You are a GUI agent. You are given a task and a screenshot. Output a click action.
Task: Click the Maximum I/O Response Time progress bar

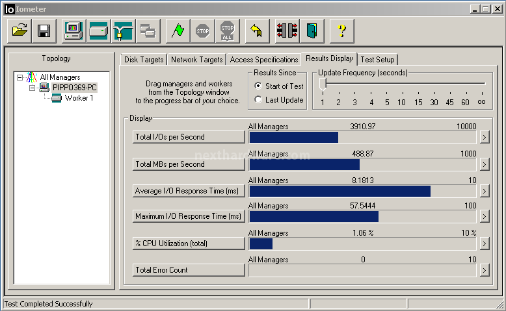click(x=362, y=217)
